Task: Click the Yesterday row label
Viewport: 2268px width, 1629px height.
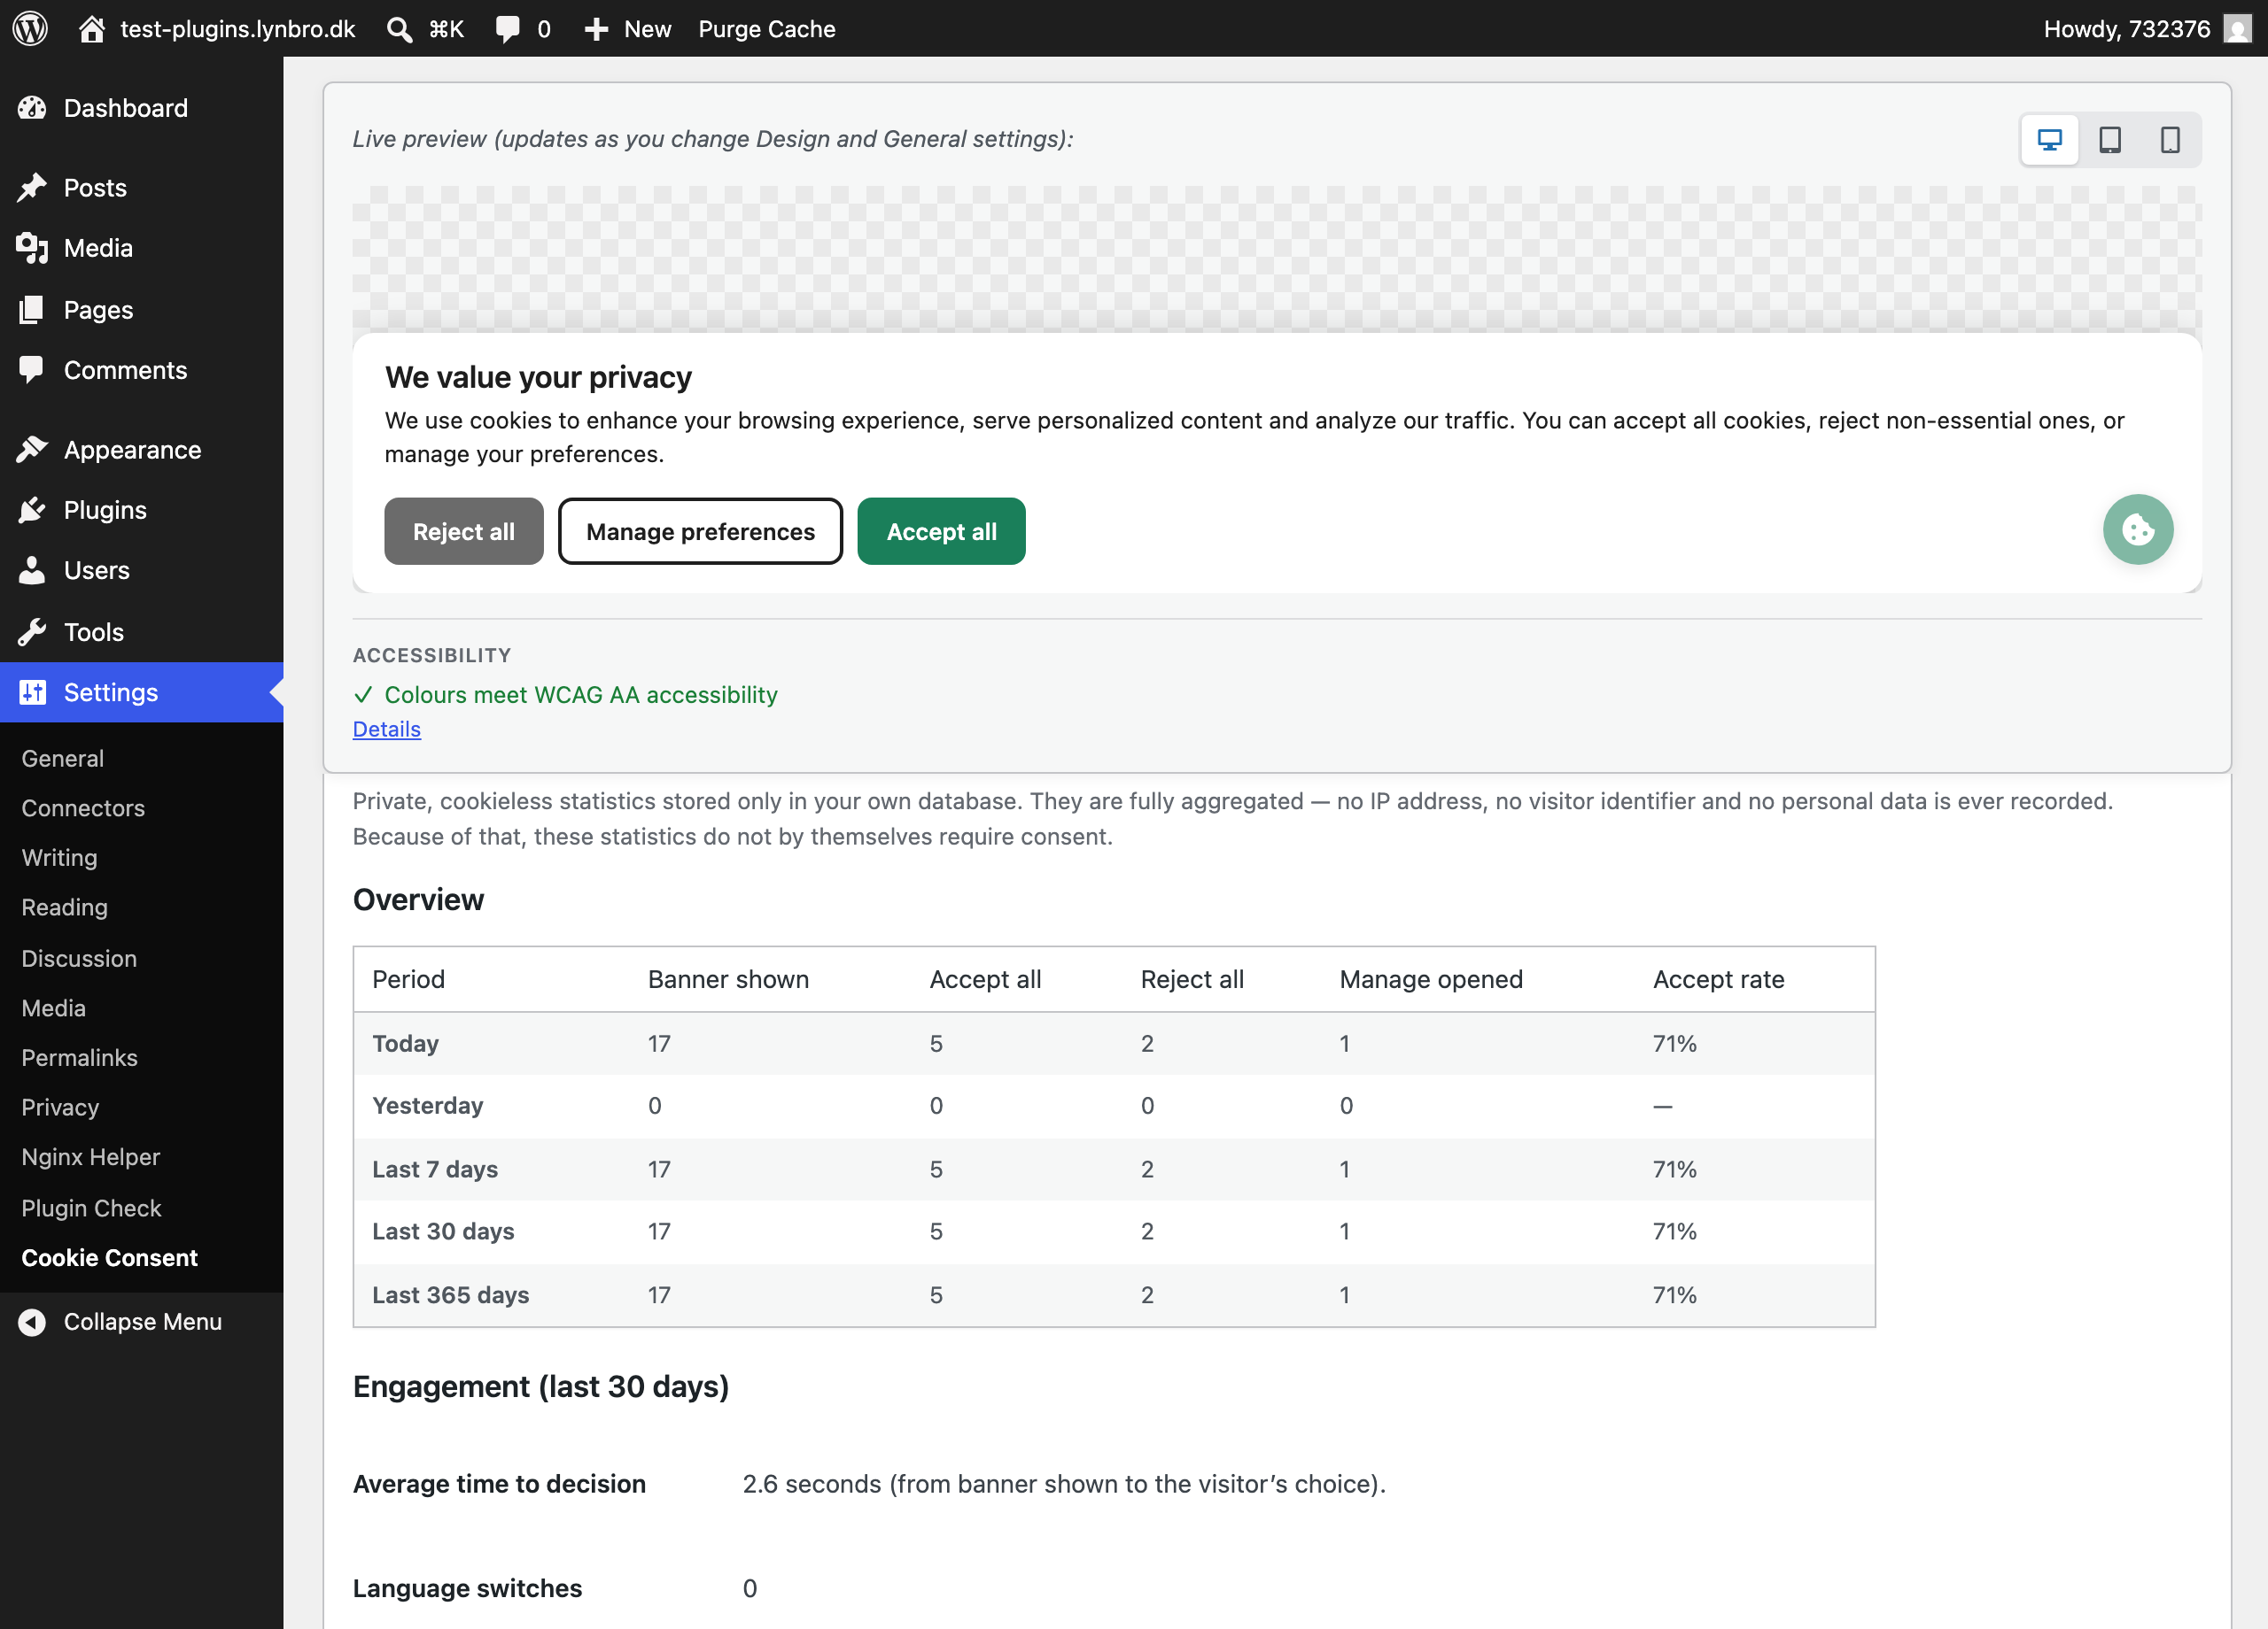Action: (427, 1105)
